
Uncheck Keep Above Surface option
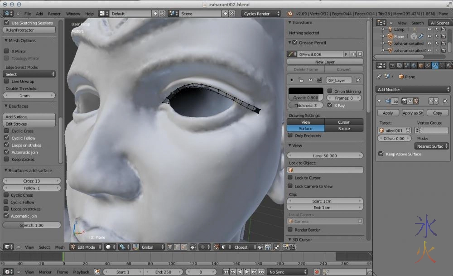click(381, 154)
